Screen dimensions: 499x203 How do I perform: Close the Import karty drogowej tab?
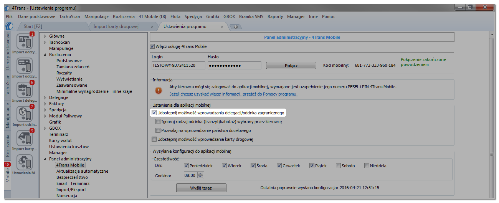click(x=152, y=27)
